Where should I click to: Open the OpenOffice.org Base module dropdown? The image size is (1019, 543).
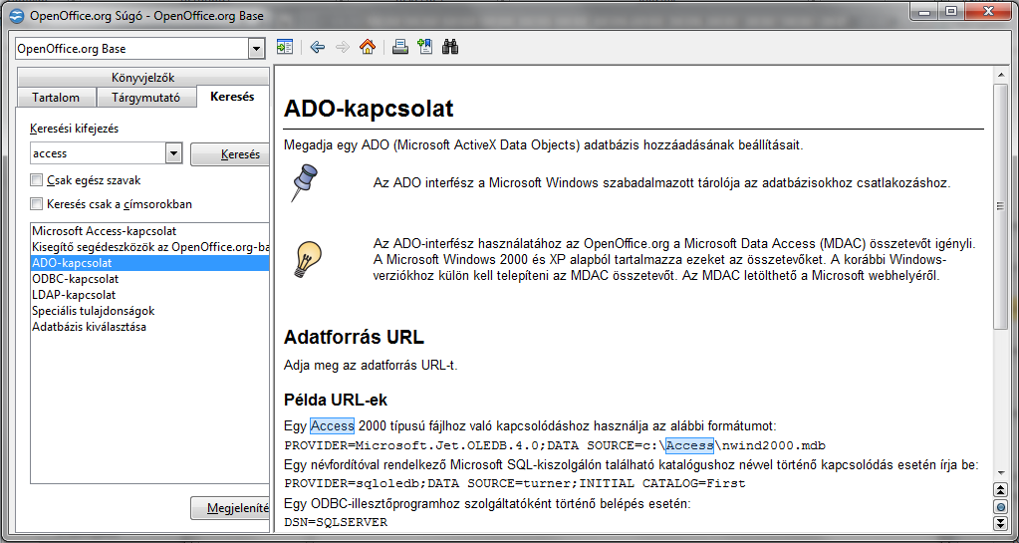point(257,49)
